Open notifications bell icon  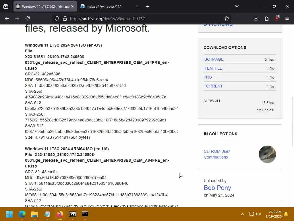point(286,214)
